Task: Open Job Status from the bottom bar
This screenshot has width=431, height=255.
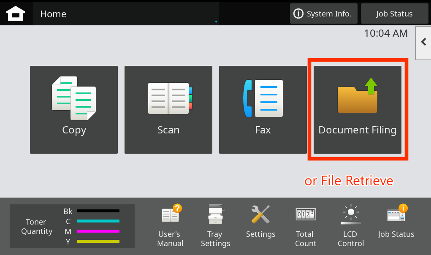Action: click(396, 224)
